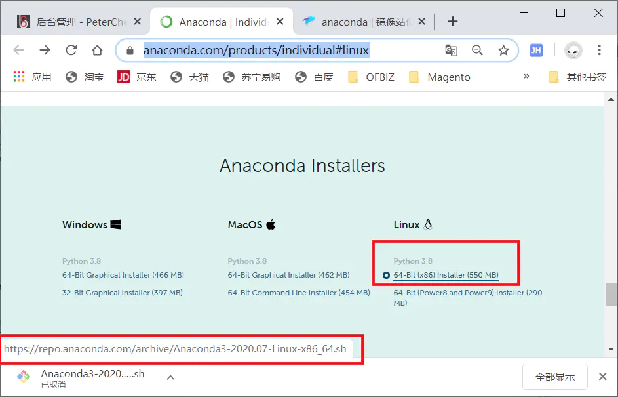Image resolution: width=618 pixels, height=397 pixels.
Task: Click the address bar URL
Action: coord(256,50)
